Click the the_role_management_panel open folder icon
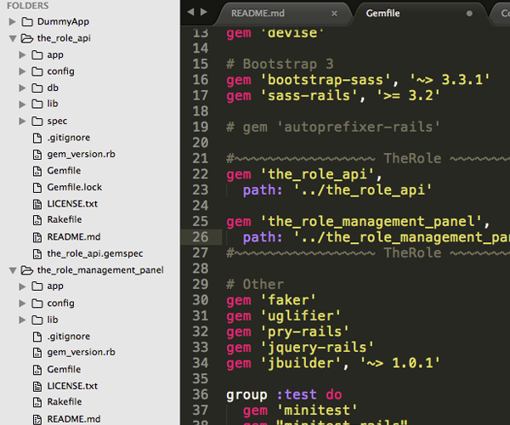Screen dimensions: 510x425 tap(27, 270)
